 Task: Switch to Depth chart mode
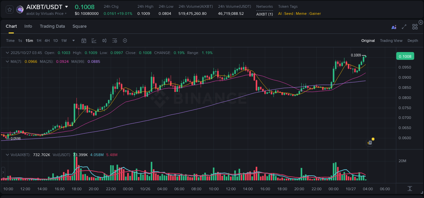[413, 41]
